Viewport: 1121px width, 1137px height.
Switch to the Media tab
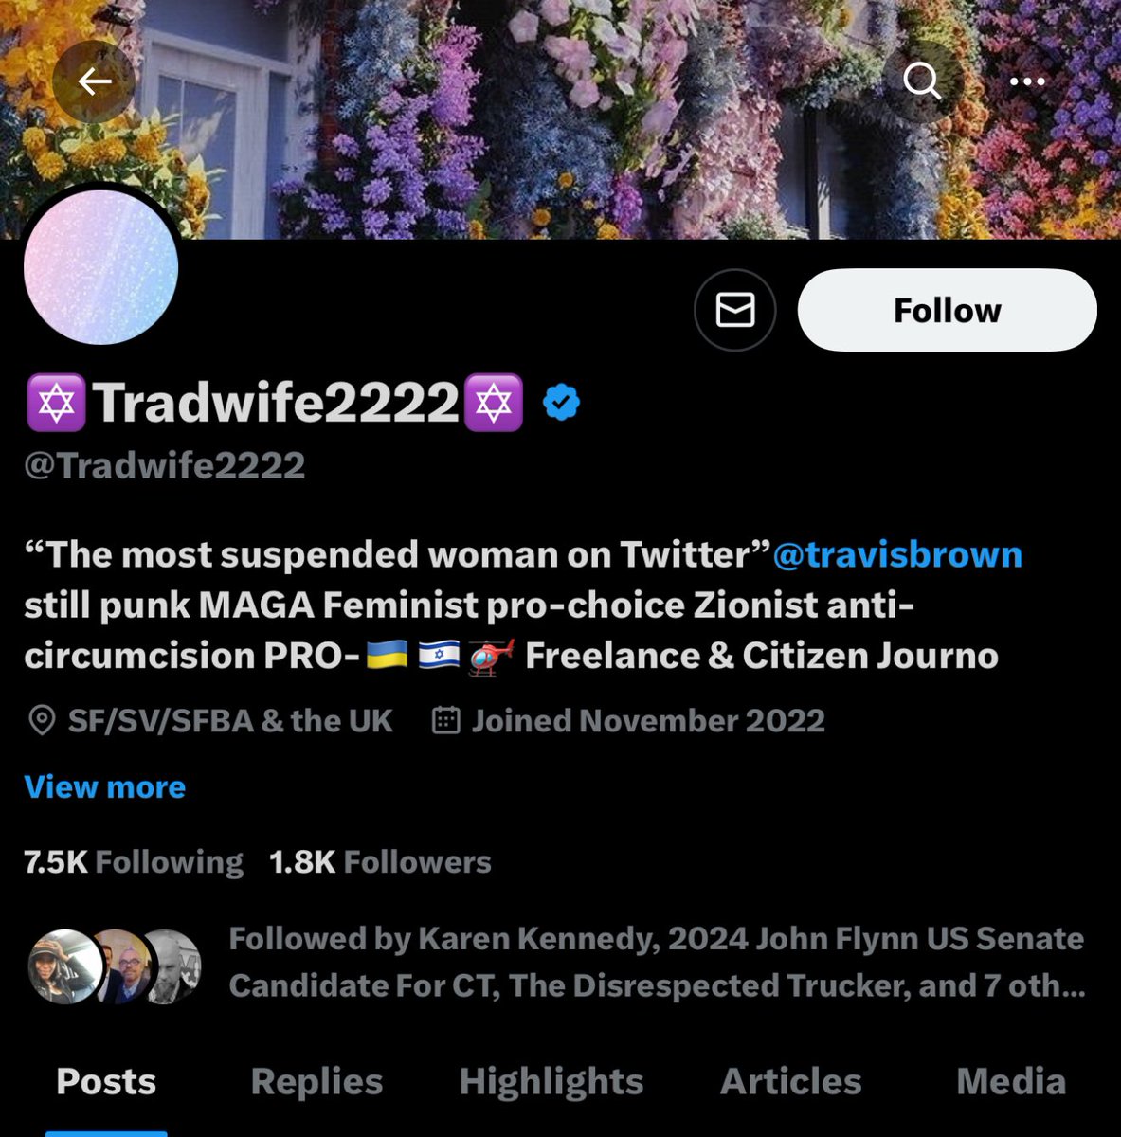point(1011,1082)
